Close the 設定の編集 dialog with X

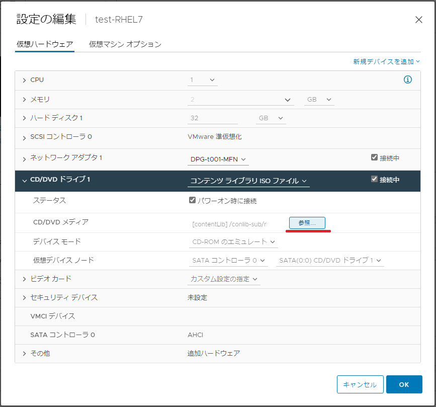[x=419, y=20]
